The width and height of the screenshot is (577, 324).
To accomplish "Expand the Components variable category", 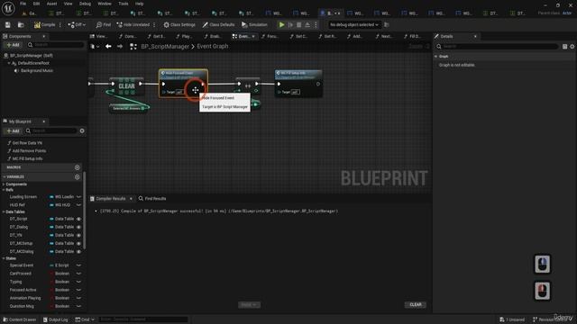I will tap(4, 184).
